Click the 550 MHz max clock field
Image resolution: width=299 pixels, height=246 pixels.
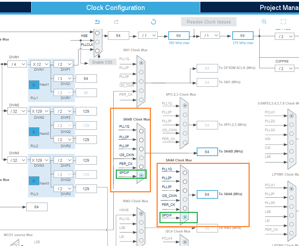(179, 36)
